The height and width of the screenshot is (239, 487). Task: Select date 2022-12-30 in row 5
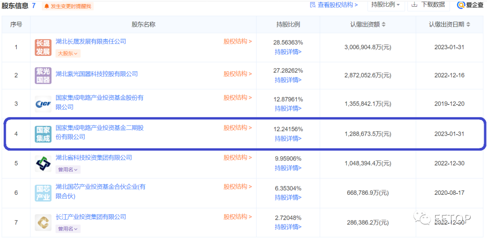(450, 164)
